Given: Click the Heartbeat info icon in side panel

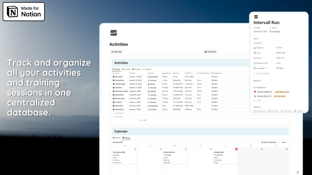Looking at the screenshot, I should [x=266, y=68].
